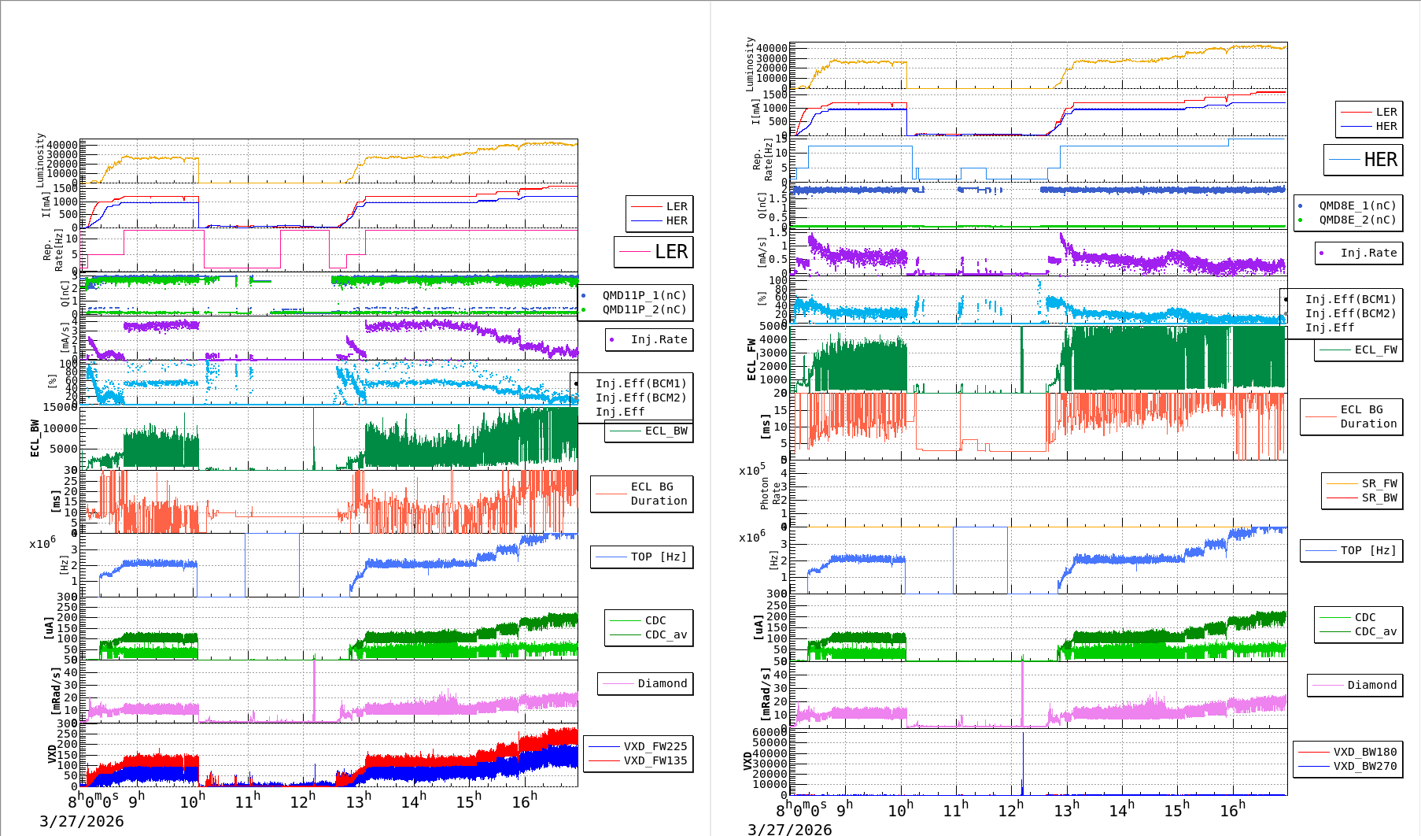The height and width of the screenshot is (836, 1421).
Task: Select the VXD_BW180 legend entry
Action: (x=1364, y=752)
